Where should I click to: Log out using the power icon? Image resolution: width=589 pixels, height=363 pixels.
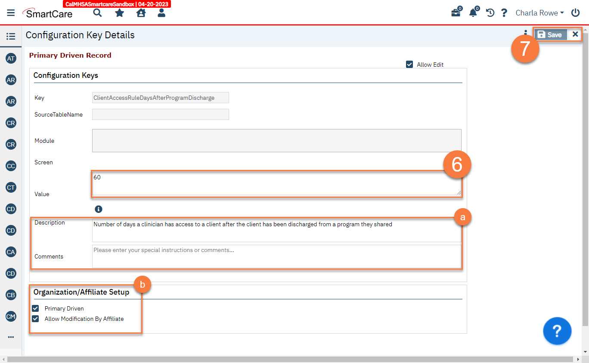point(575,13)
